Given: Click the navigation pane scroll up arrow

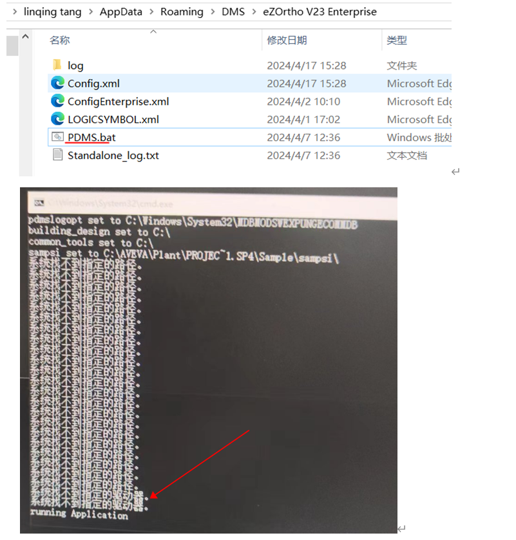Looking at the screenshot, I should [26, 36].
